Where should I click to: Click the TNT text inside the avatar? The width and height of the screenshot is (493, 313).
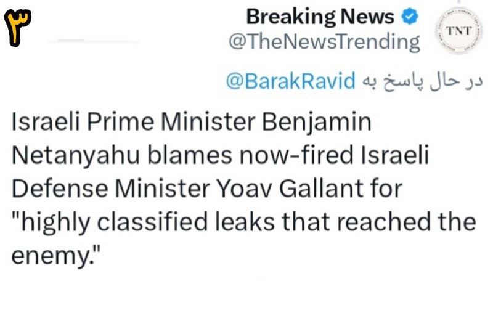(x=458, y=31)
